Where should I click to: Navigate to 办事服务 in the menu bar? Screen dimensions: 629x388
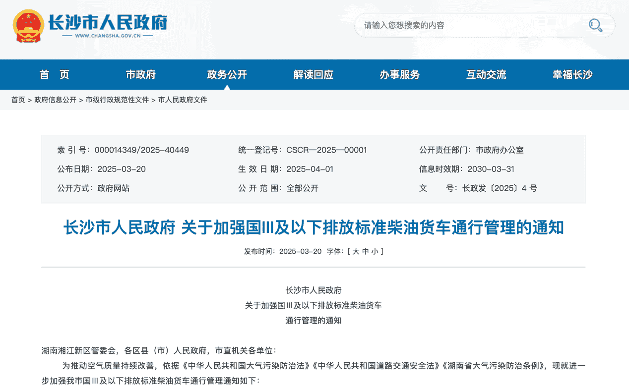click(x=399, y=75)
